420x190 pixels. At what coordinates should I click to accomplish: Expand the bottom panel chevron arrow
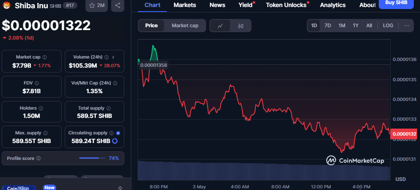coord(120,188)
